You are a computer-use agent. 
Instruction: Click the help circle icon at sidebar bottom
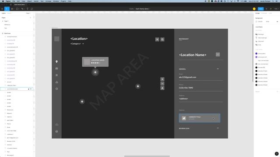coord(56,131)
